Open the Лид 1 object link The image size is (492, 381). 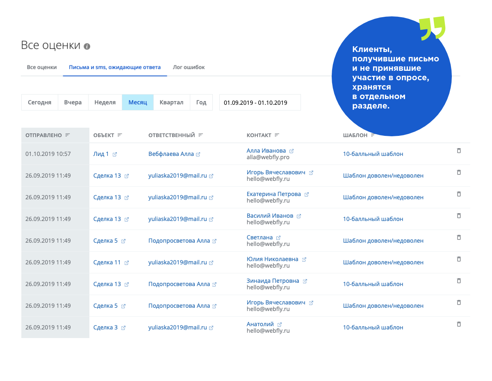coord(101,154)
